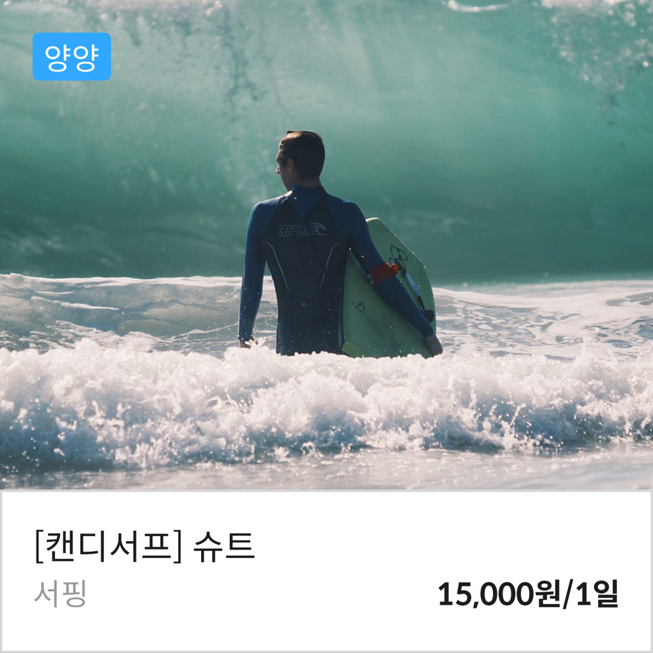This screenshot has width=653, height=653.
Task: Click the bodyboard logo graphic
Action: click(x=398, y=255)
